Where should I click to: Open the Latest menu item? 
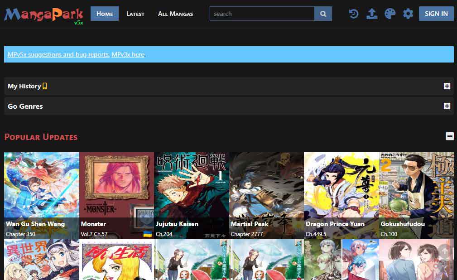click(135, 14)
